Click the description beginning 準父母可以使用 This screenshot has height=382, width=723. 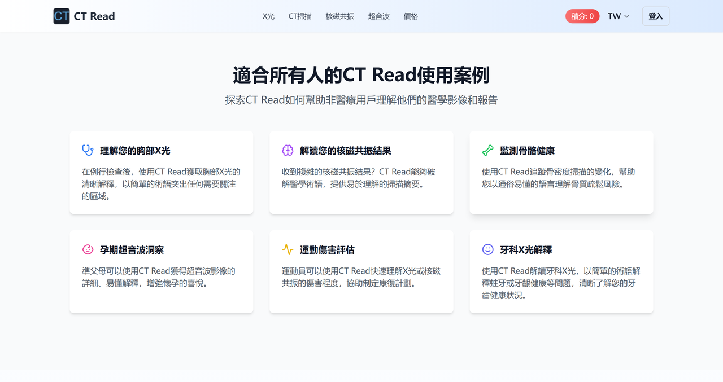tap(159, 277)
